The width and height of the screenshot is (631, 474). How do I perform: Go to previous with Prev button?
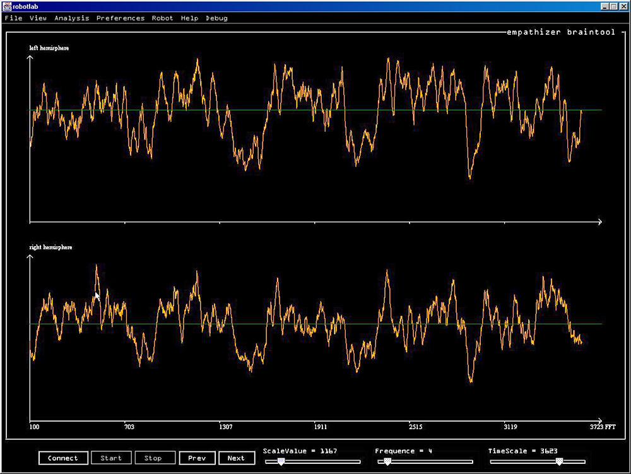197,458
